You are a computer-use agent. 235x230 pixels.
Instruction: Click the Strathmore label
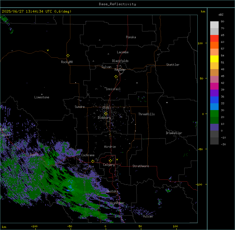pos(141,166)
